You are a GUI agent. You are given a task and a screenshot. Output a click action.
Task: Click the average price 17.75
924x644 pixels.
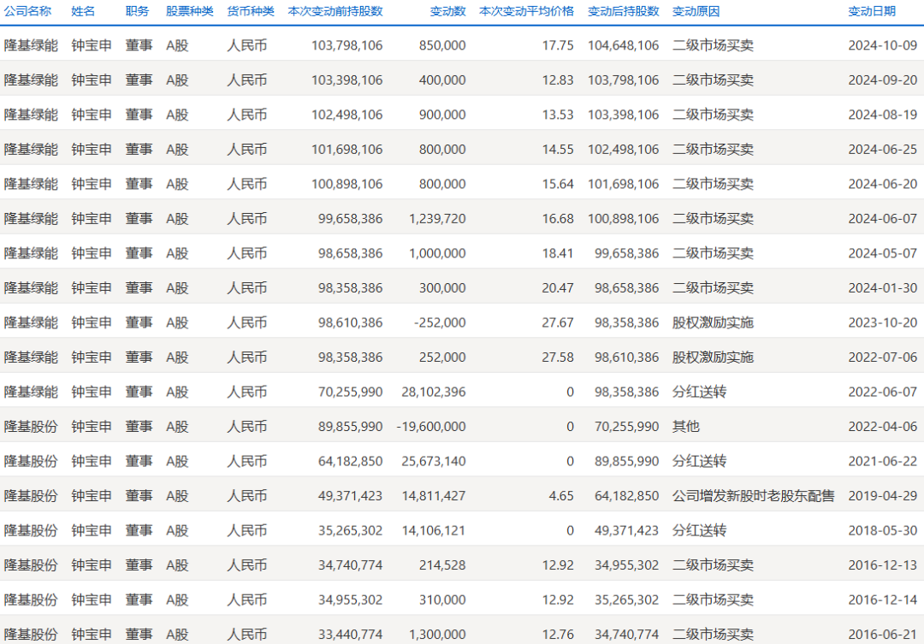coord(558,45)
